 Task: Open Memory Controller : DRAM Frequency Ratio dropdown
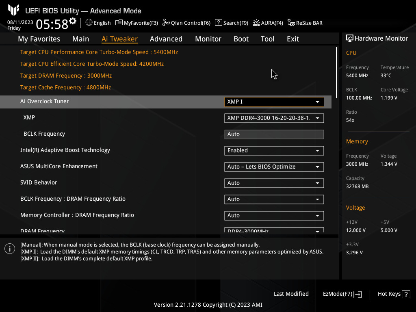(274, 215)
